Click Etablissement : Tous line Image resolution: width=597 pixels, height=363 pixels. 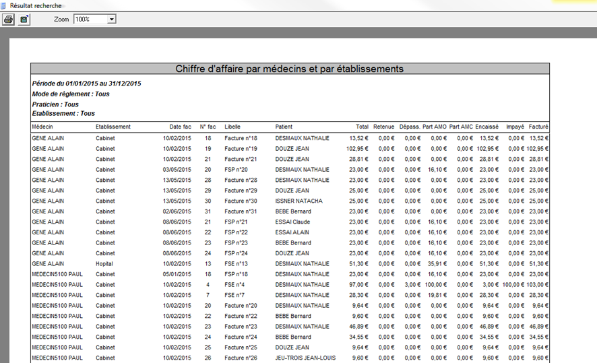63,113
